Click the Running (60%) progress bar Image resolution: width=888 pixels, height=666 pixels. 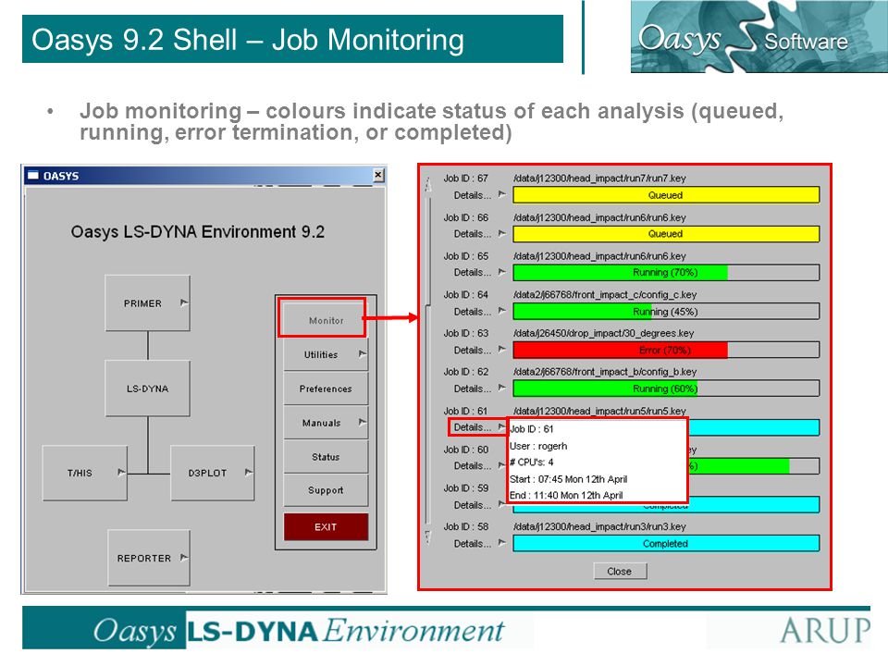pos(666,388)
